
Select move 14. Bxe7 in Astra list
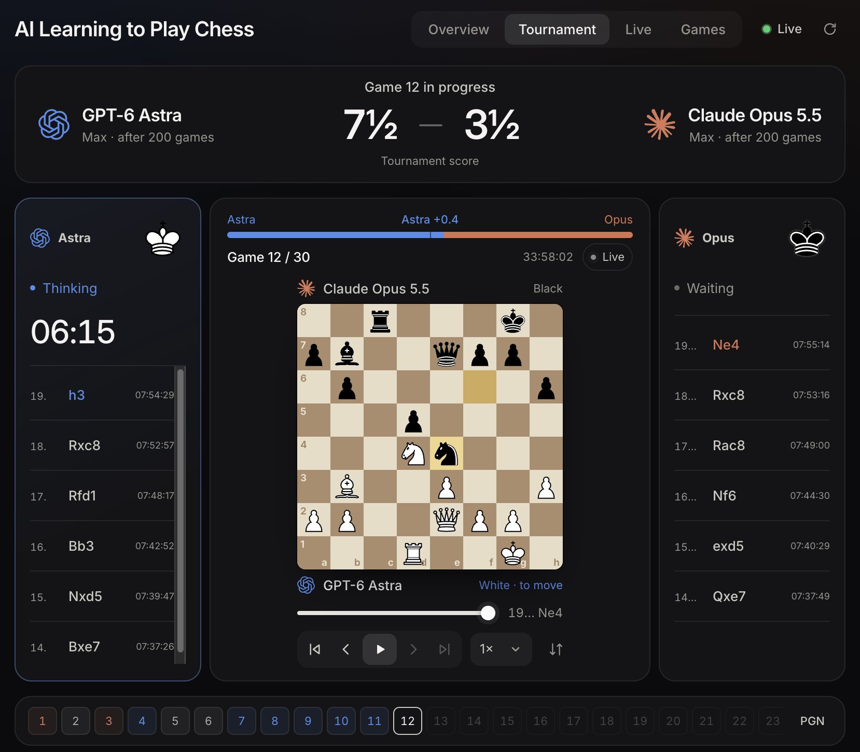[x=102, y=647]
